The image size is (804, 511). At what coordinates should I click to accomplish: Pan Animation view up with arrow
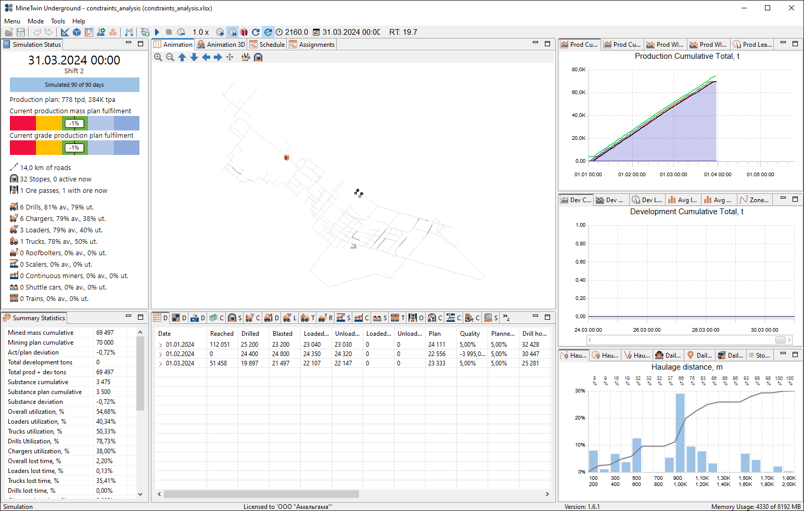tap(182, 57)
